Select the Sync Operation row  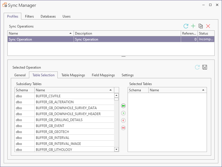[40, 39]
